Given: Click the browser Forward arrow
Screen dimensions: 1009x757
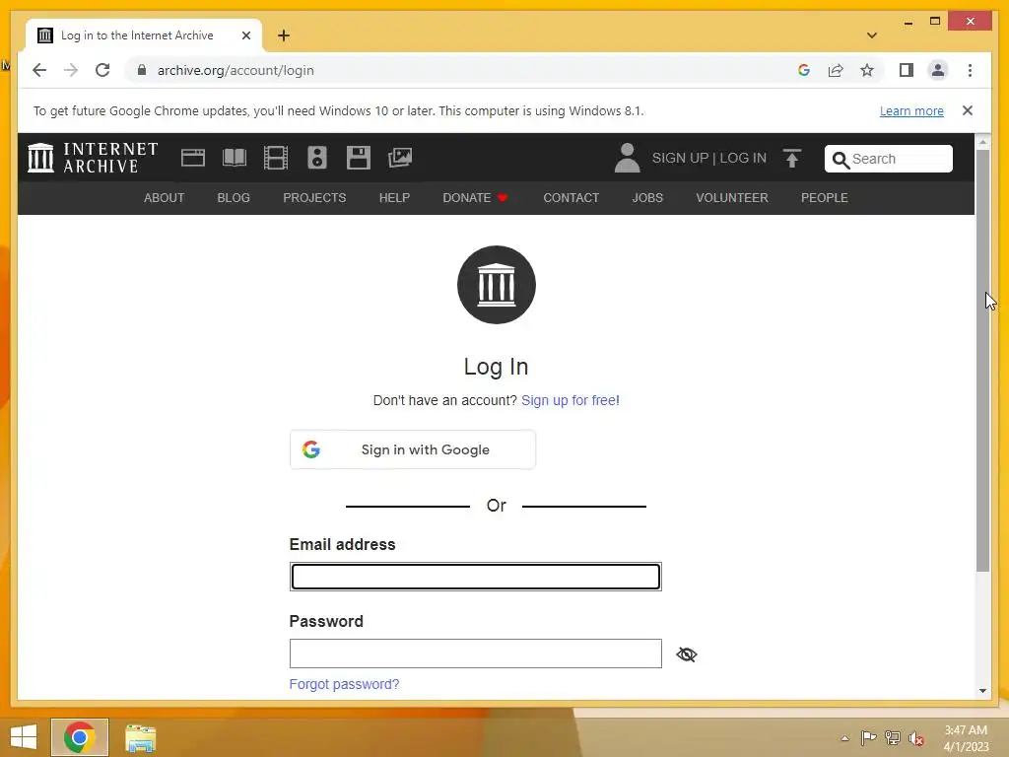Looking at the screenshot, I should (71, 70).
